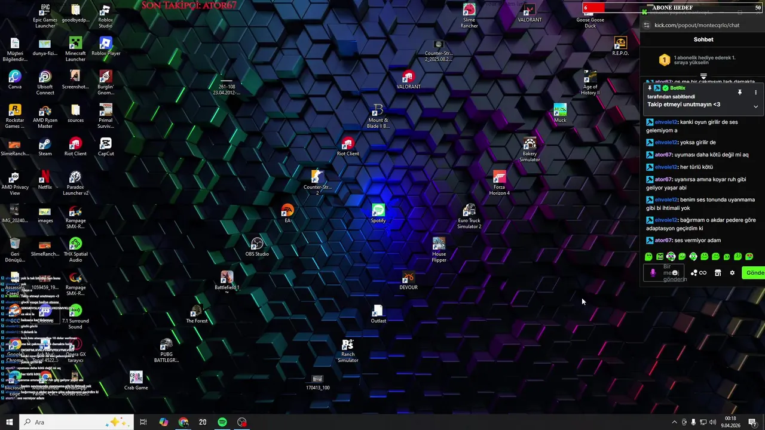Open the Canva desktop shortcut
The height and width of the screenshot is (430, 765).
point(15,79)
